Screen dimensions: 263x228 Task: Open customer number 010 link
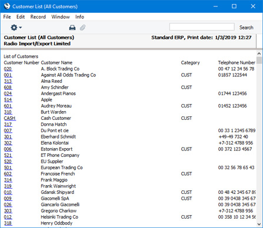click(x=8, y=192)
